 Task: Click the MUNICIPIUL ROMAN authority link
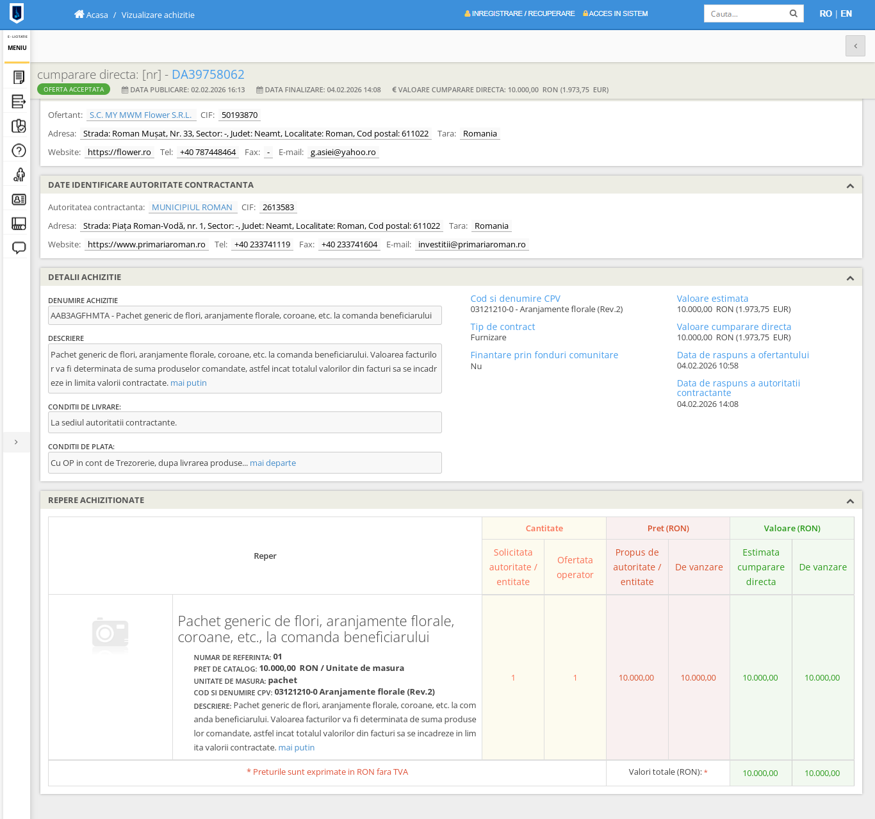click(x=192, y=208)
